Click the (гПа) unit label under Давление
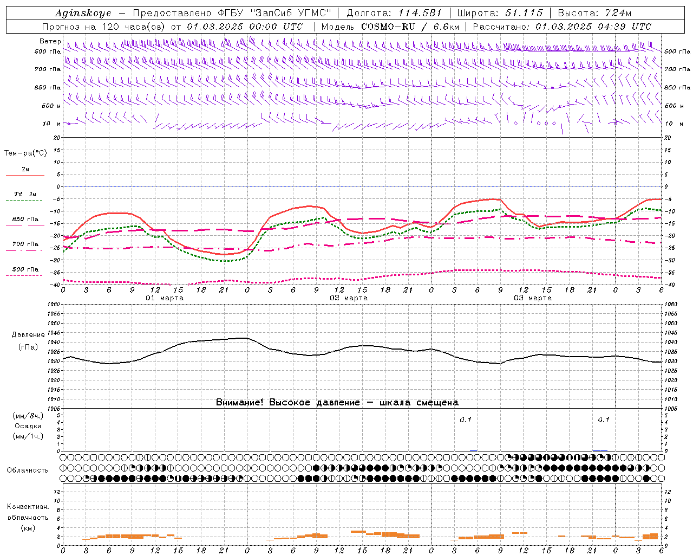Image resolution: width=693 pixels, height=555 pixels. click(28, 347)
